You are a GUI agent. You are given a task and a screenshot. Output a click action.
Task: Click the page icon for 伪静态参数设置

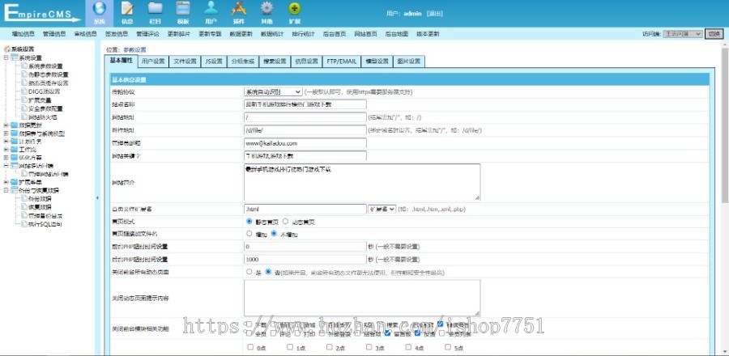(x=24, y=74)
